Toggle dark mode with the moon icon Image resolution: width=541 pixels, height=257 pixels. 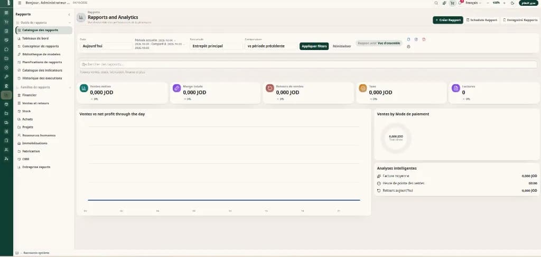tap(512, 3)
